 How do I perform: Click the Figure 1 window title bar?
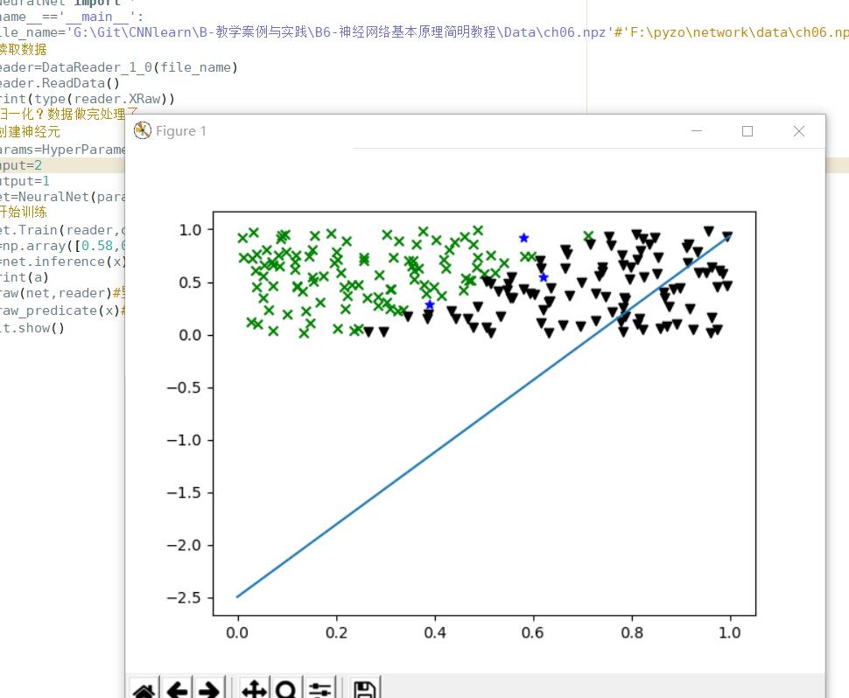coord(438,130)
